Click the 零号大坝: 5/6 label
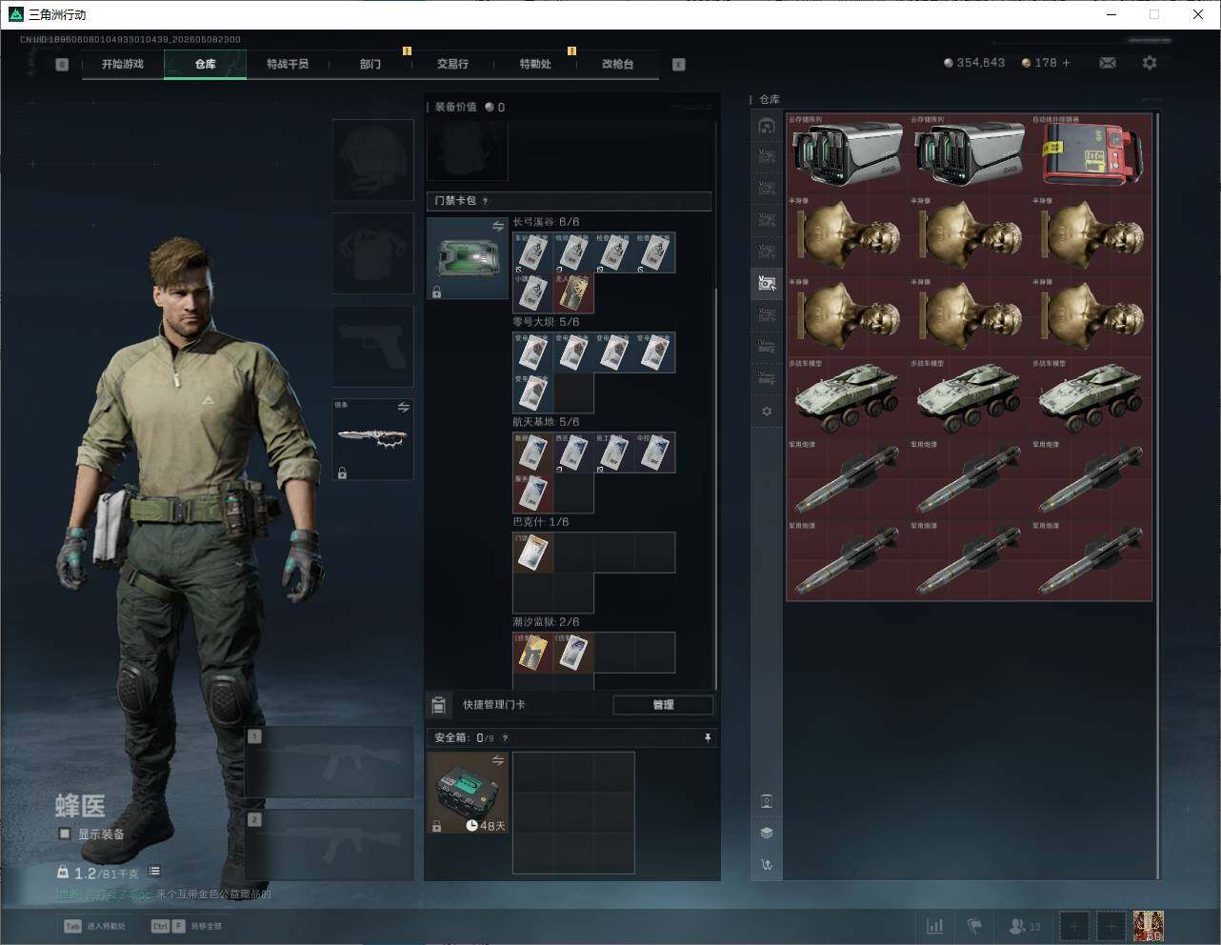Viewport: 1221px width, 945px height. point(546,322)
